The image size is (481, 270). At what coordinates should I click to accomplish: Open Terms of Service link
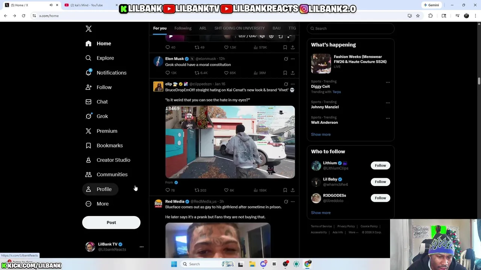pos(321,226)
